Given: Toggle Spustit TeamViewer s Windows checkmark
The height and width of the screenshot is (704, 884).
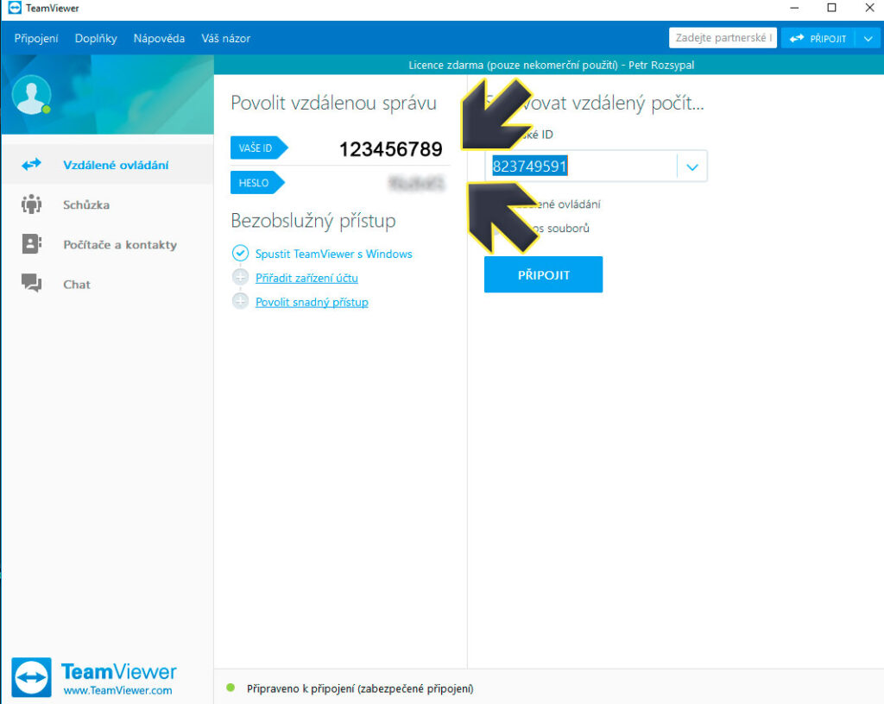Looking at the screenshot, I should 240,254.
